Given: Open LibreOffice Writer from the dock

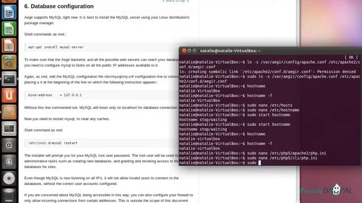Looking at the screenshot, I should click(9, 12).
